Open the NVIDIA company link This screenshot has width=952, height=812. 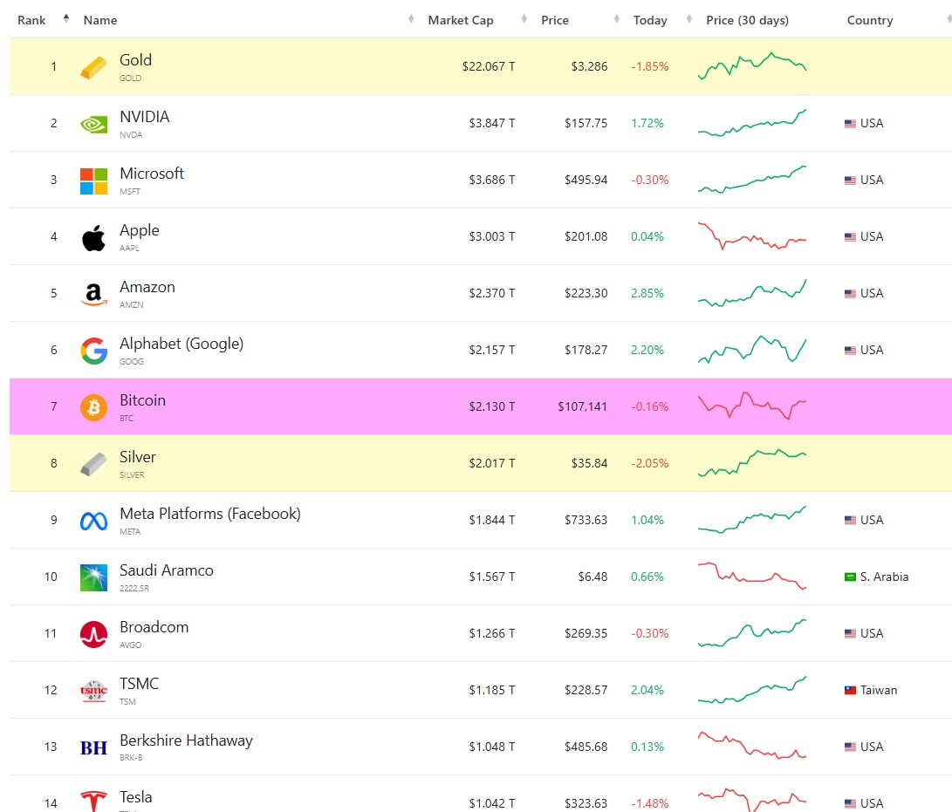pyautogui.click(x=145, y=117)
